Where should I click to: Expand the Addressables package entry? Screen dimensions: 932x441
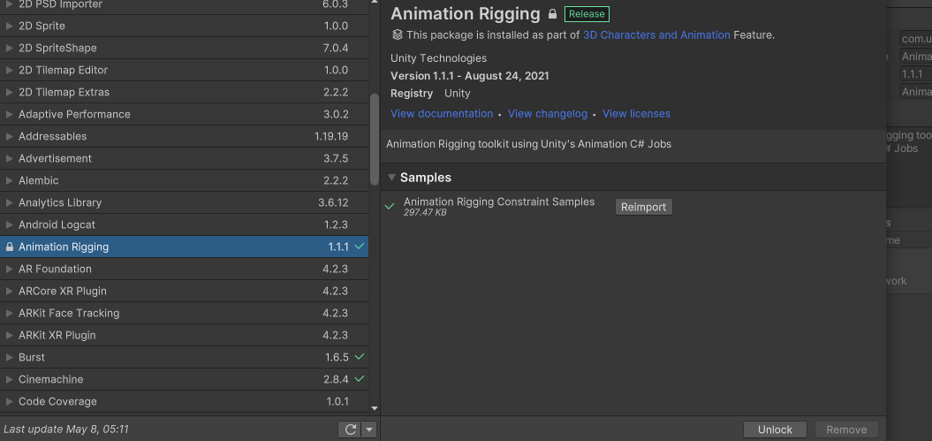[9, 136]
